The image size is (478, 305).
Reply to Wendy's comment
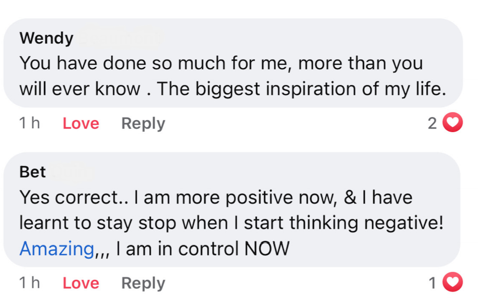[143, 123]
